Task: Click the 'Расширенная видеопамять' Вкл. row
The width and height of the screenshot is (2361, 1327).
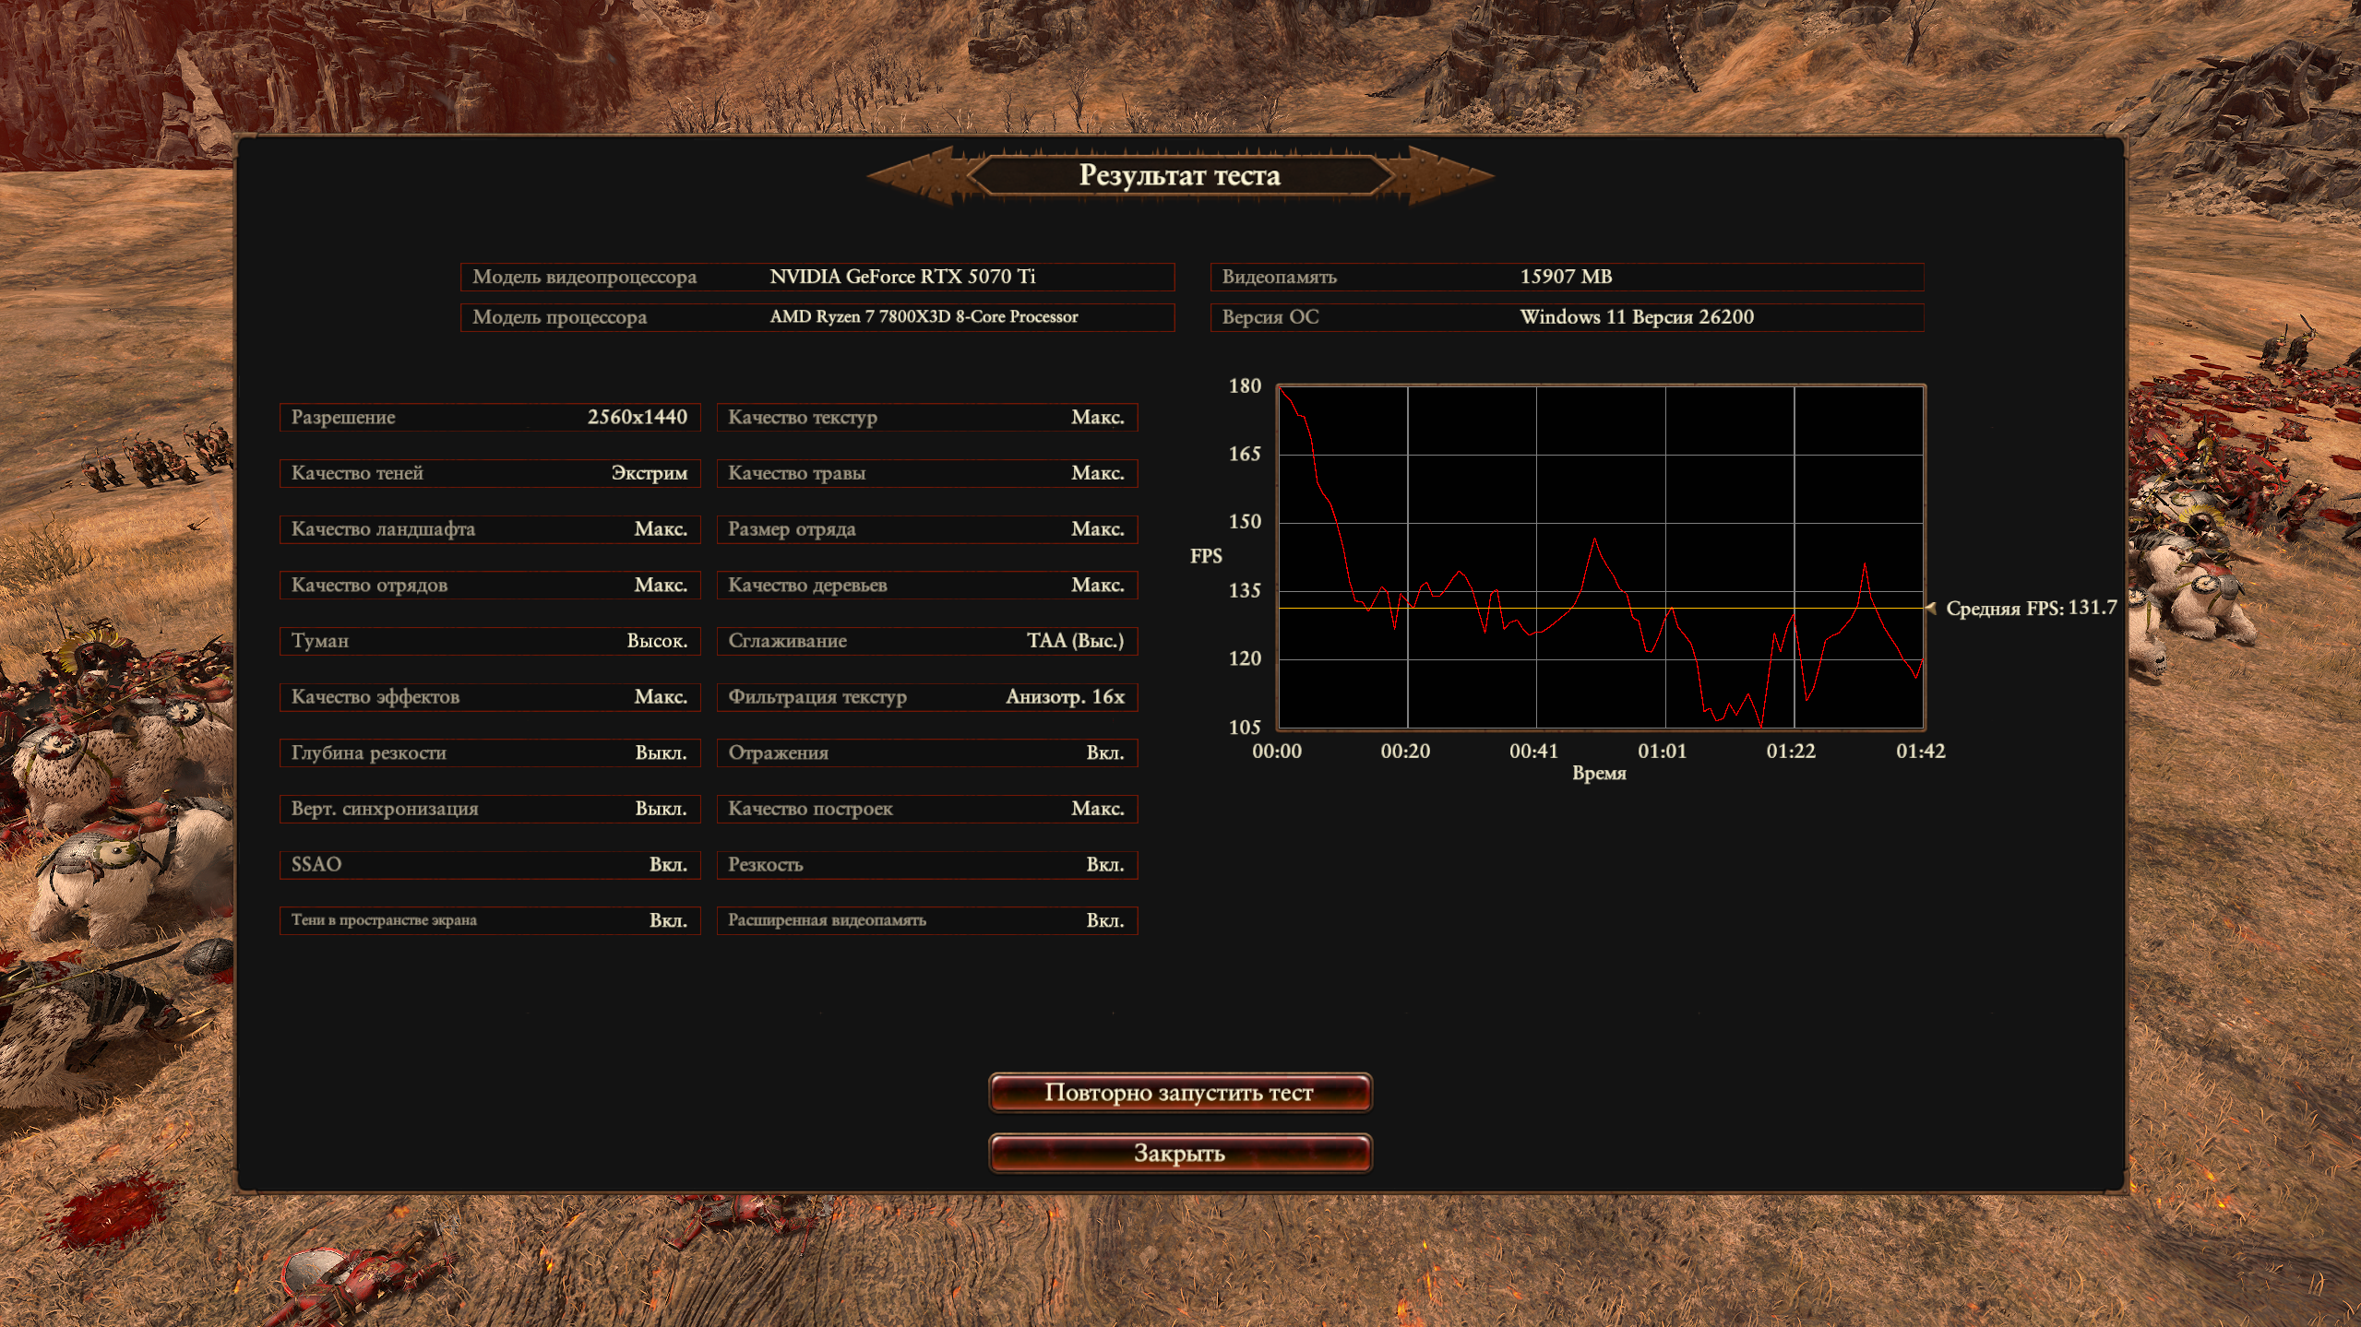Action: tap(926, 920)
